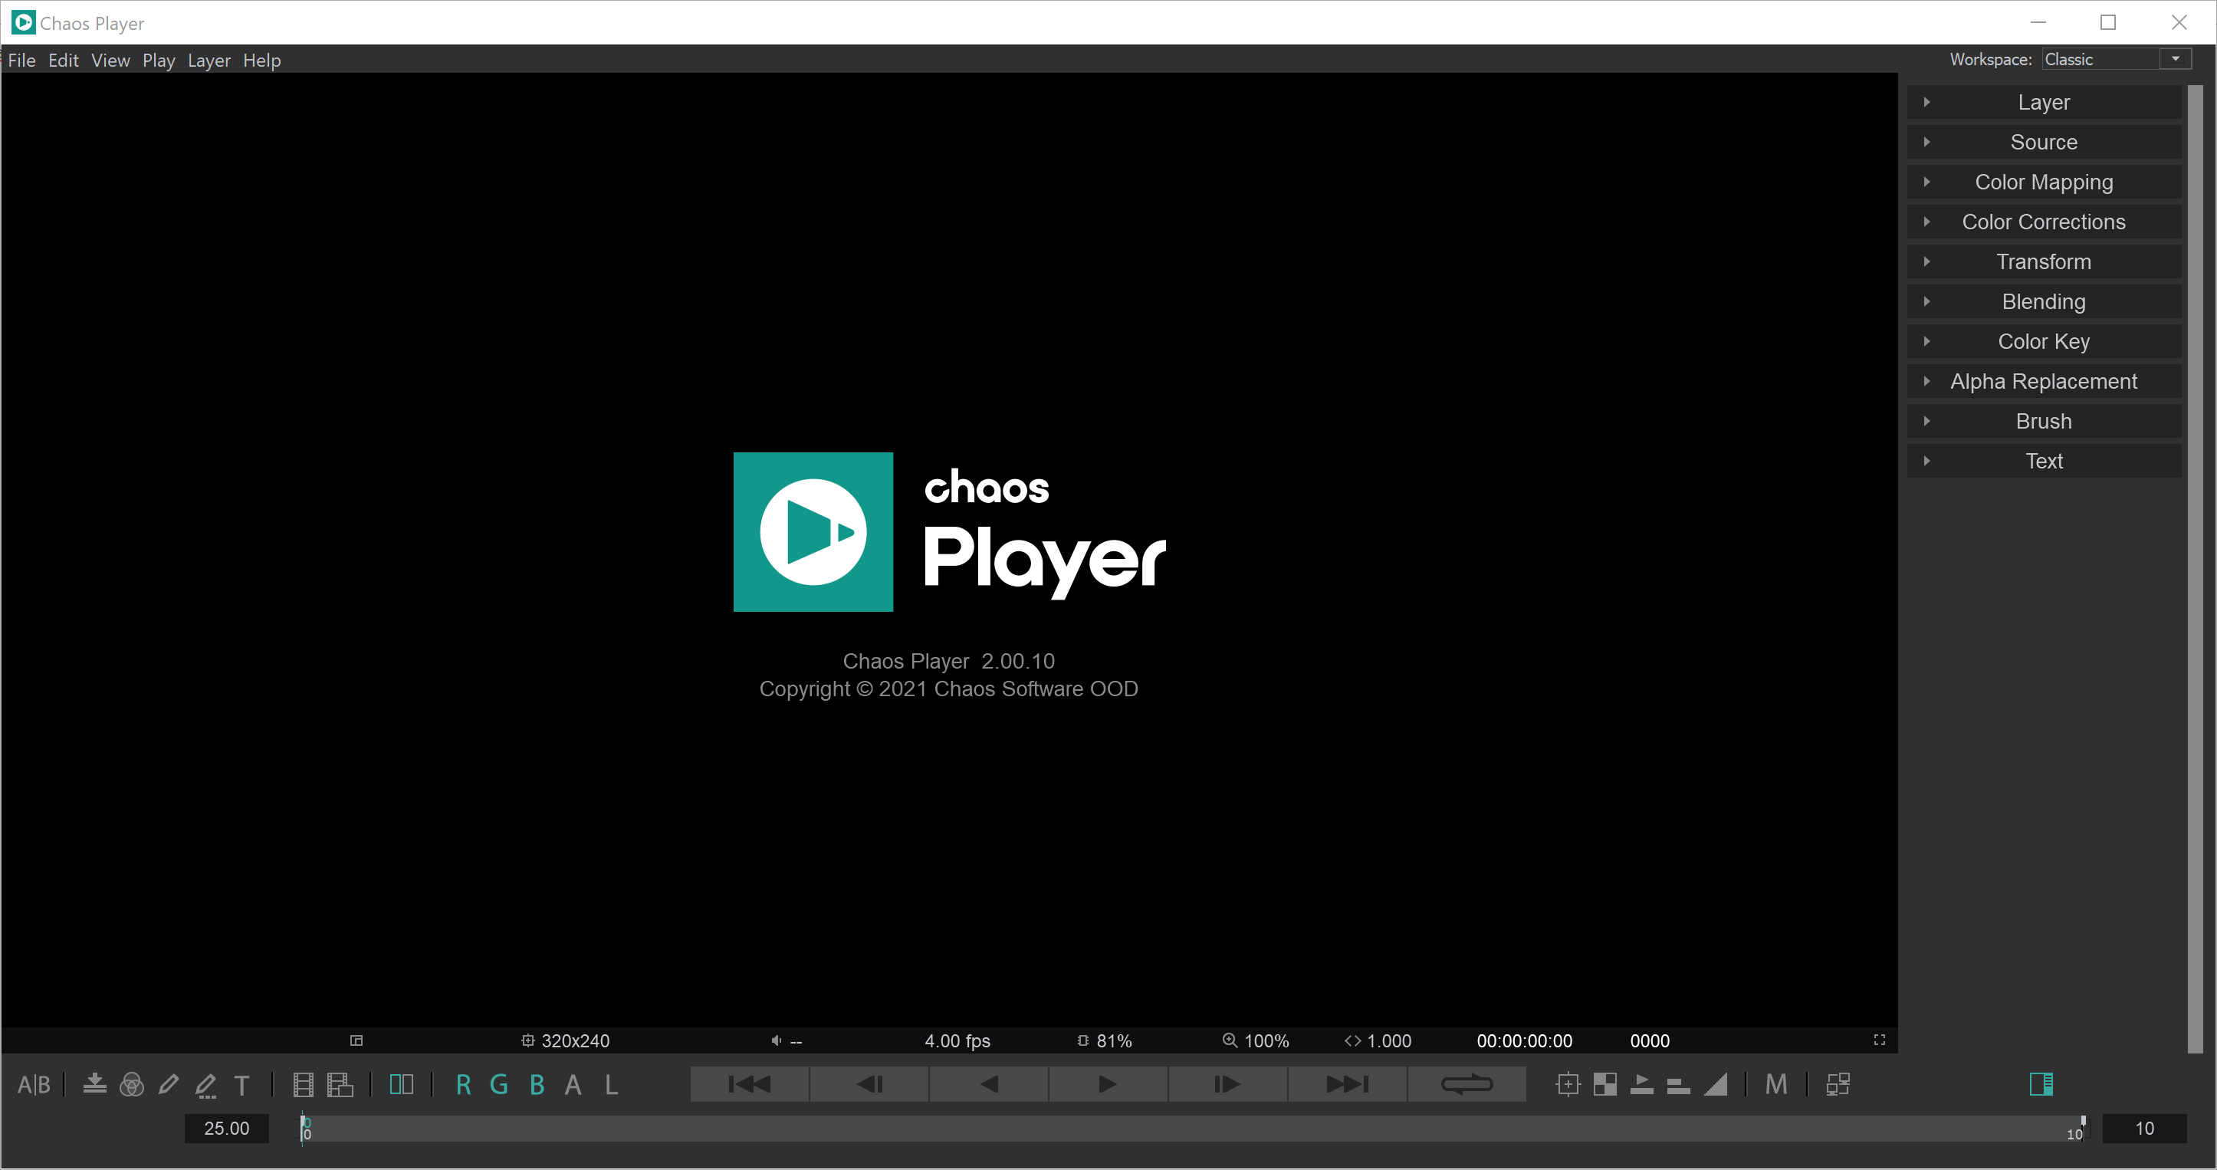Expand the Brush panel
The width and height of the screenshot is (2217, 1170).
tap(2044, 421)
